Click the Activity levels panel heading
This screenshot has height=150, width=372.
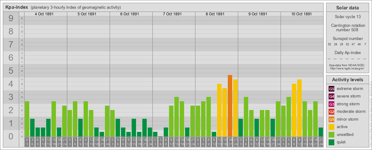tap(347, 80)
